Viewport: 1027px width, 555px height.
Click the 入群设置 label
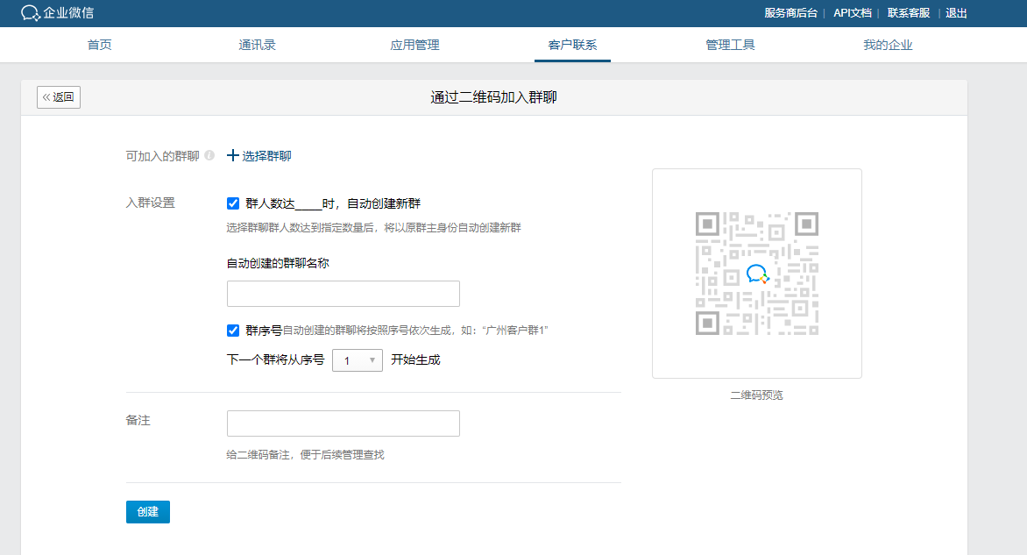point(151,203)
